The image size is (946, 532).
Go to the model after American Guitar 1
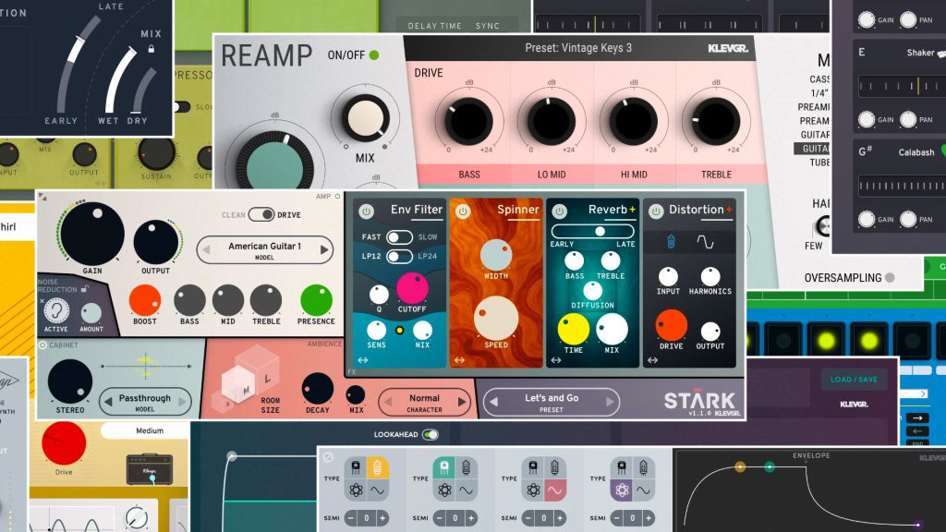coord(324,249)
